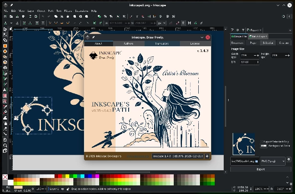Select the Selector arrow tool
The image size is (295, 194).
click(x=5, y=29)
